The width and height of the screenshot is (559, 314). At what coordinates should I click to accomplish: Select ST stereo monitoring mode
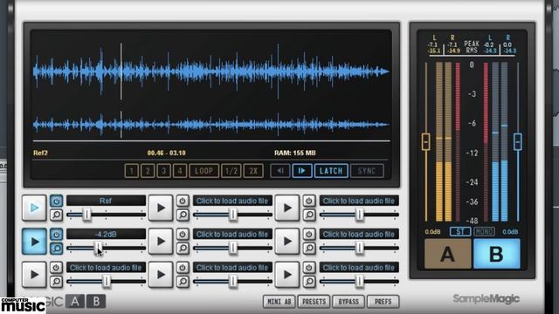tap(460, 232)
